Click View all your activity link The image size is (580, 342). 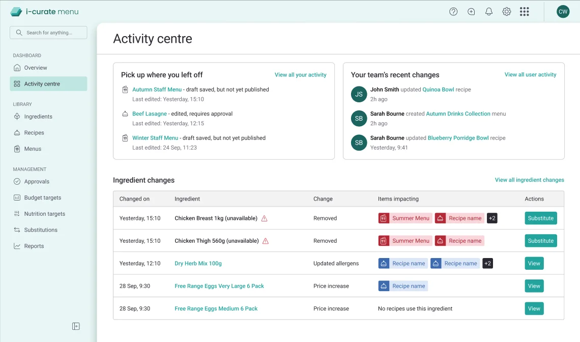click(300, 75)
